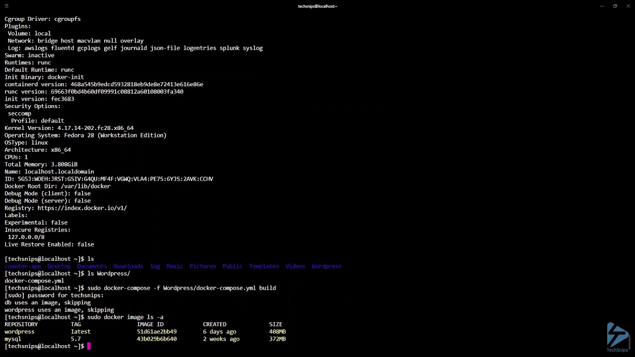The width and height of the screenshot is (635, 357).
Task: Click the 'Experimental: false' line
Action: [36, 223]
